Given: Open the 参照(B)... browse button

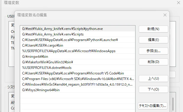Looking at the screenshot, I should [x=153, y=51].
